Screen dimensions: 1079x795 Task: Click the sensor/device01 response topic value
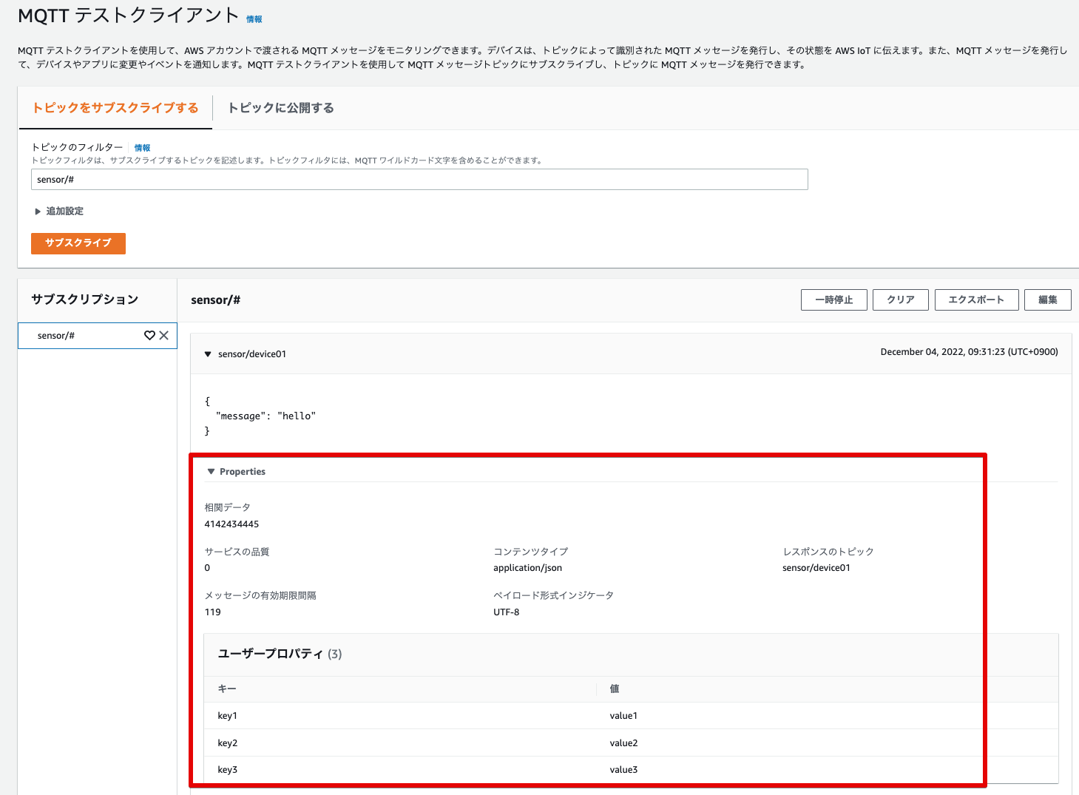[816, 567]
